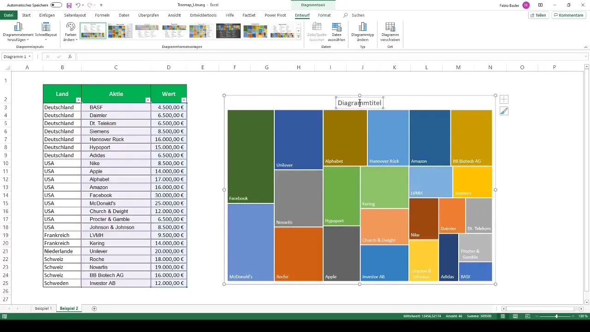
Task: Click the vertical scrollbar
Action: coord(586,180)
